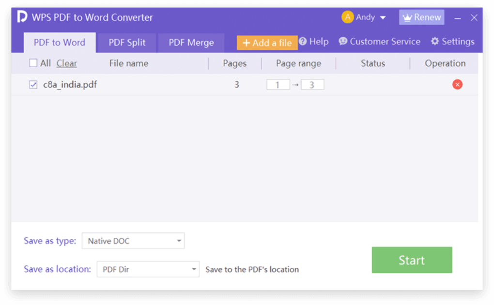Click the Renew crown button
The image size is (494, 305).
421,17
